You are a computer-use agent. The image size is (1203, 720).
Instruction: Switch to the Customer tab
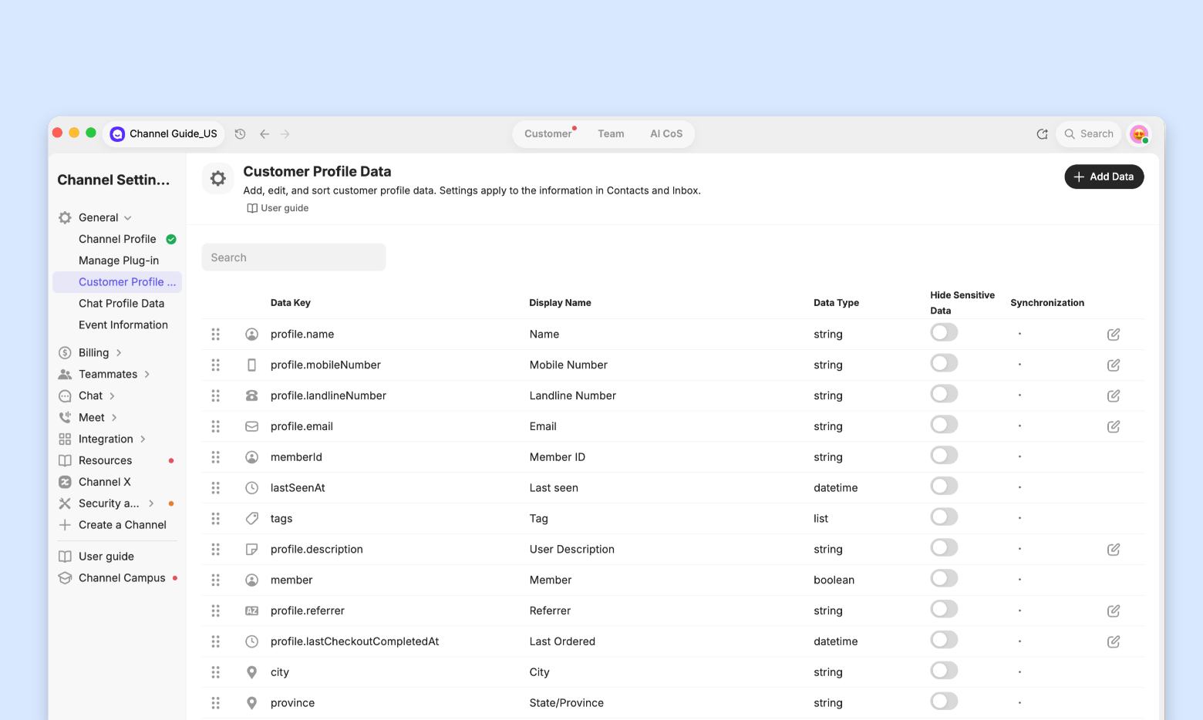click(548, 134)
